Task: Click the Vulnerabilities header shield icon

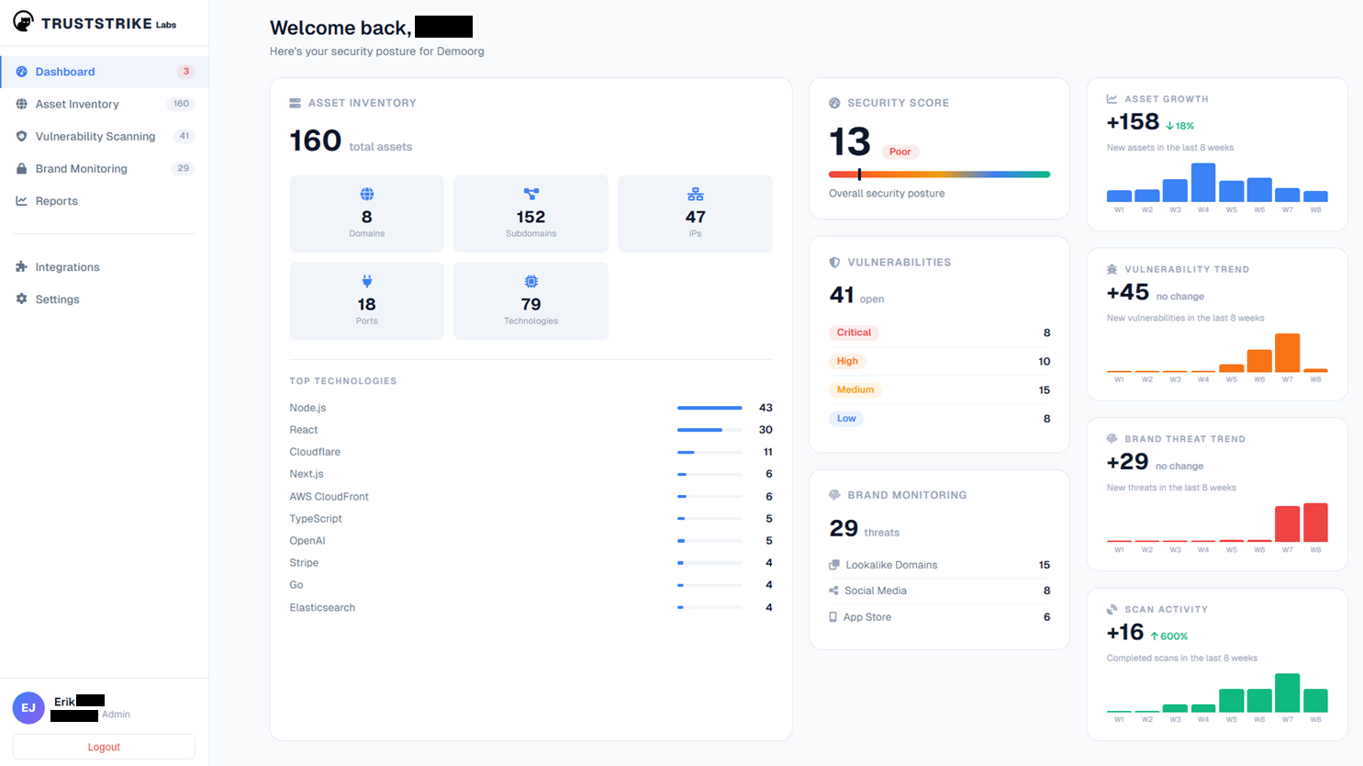Action: coord(834,262)
